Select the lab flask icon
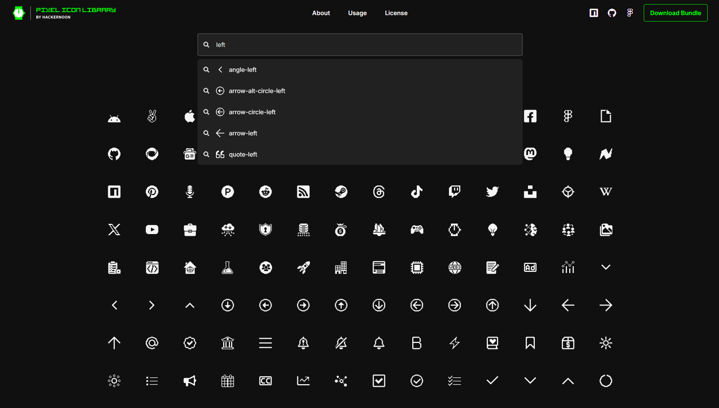 point(228,267)
